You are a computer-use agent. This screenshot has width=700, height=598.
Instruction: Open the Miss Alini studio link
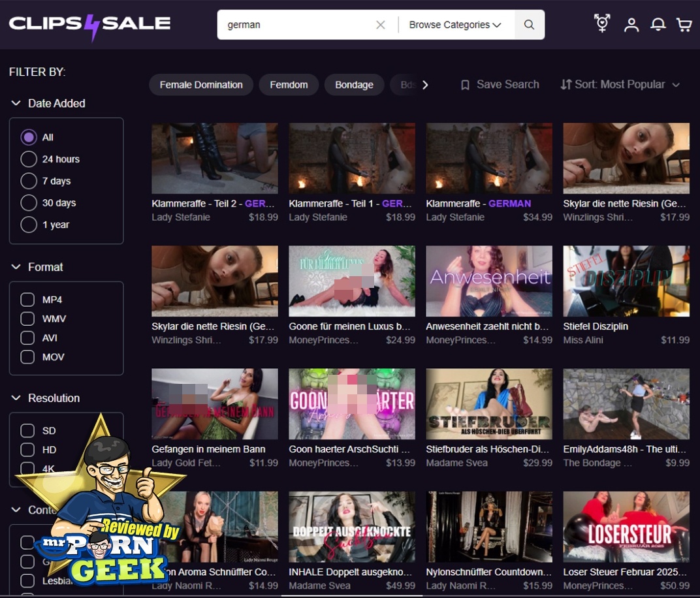pos(583,340)
